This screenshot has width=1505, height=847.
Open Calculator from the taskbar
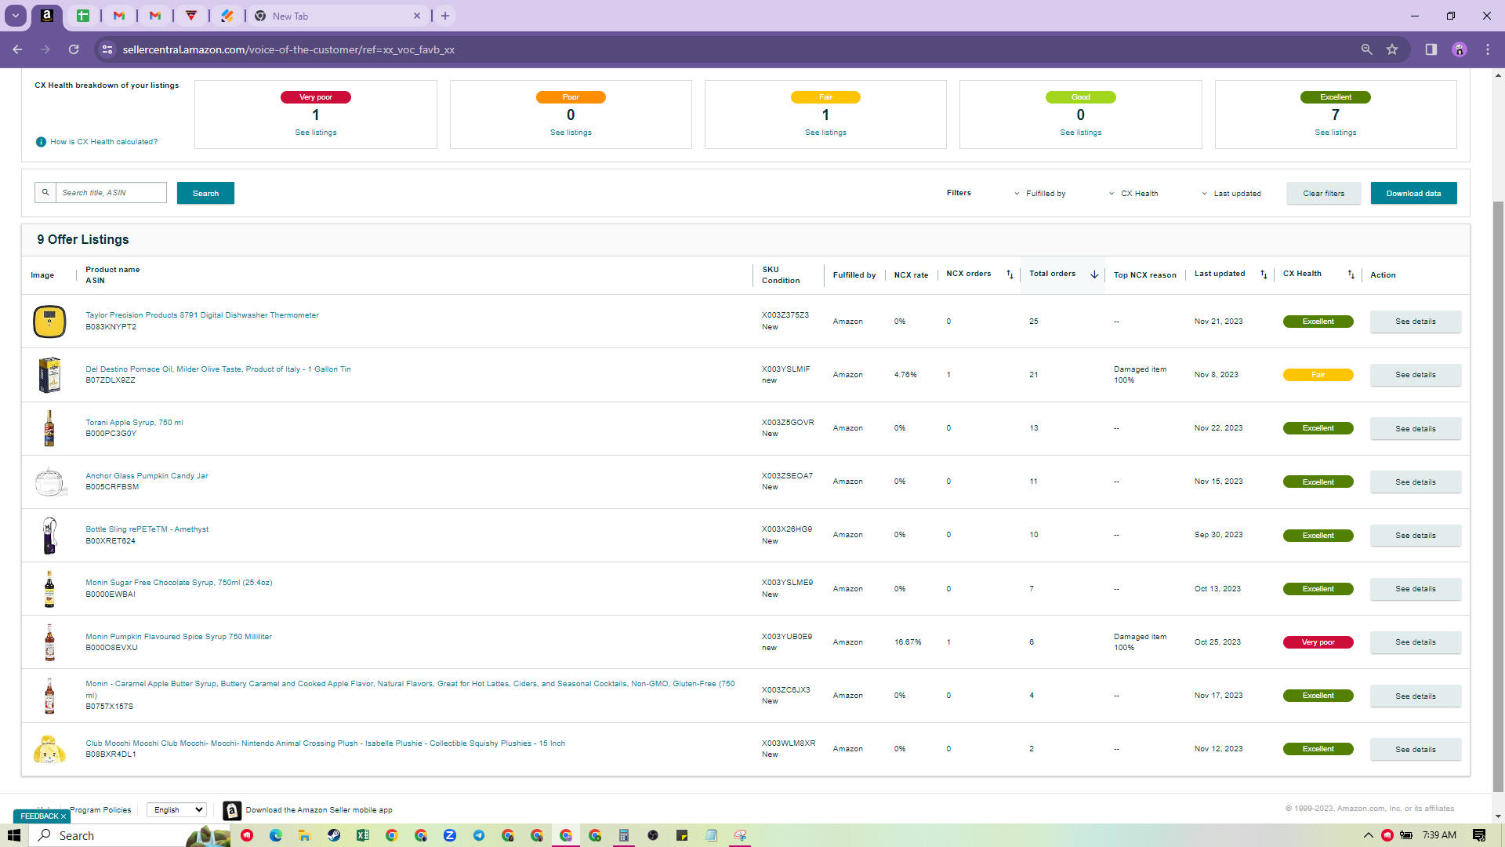(x=624, y=835)
